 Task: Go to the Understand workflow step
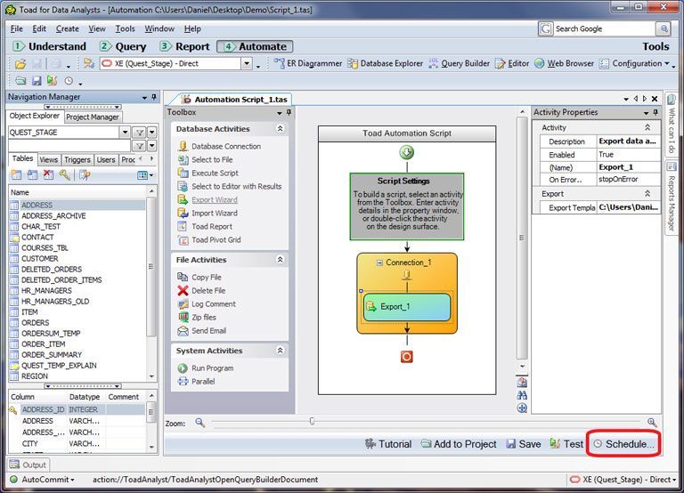click(49, 46)
